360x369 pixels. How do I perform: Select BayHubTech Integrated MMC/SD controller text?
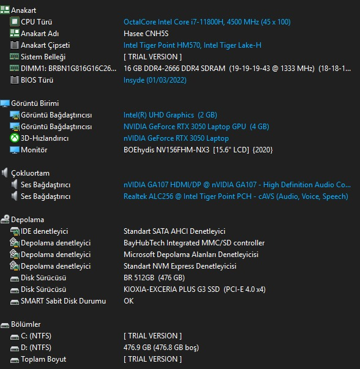coord(194,242)
